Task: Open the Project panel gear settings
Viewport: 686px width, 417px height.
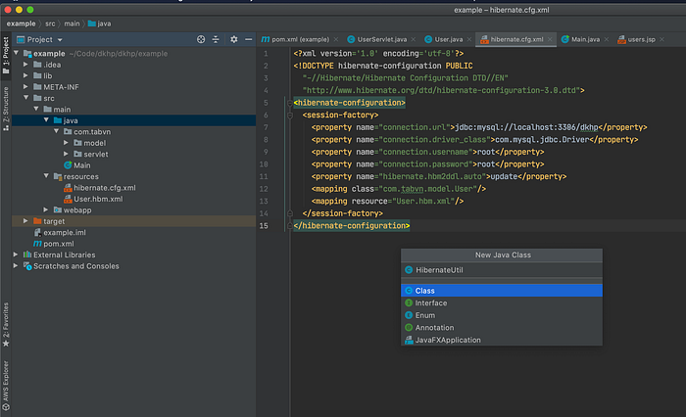Action: click(233, 39)
